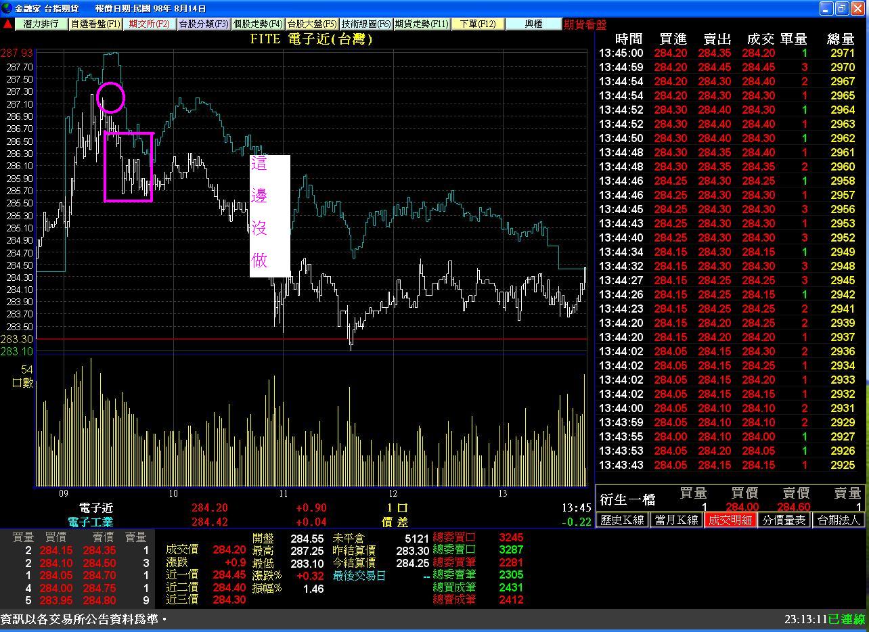
Task: Click 開盤 value 284.55
Action: coord(307,539)
